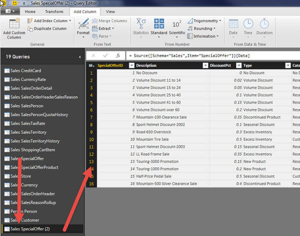Expand the Rounding dropdown menu

tap(215, 29)
